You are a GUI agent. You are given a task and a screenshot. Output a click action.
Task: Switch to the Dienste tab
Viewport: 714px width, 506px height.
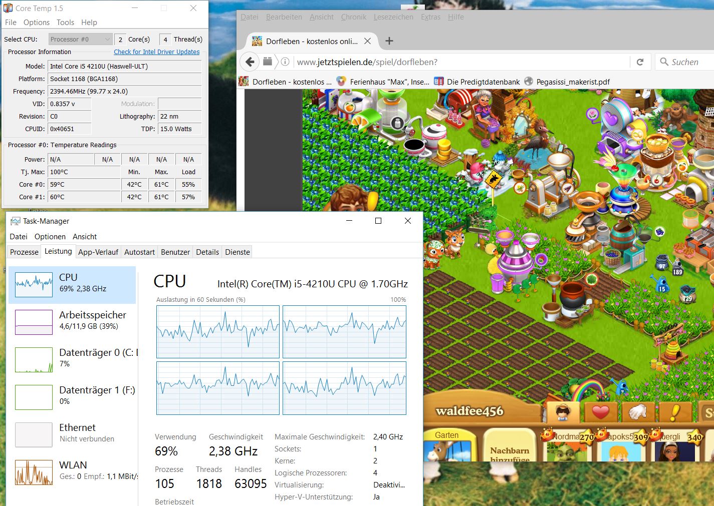pyautogui.click(x=237, y=252)
